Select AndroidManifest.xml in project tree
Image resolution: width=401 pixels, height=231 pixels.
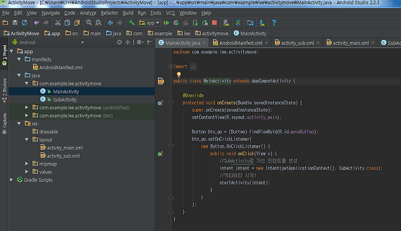point(61,67)
